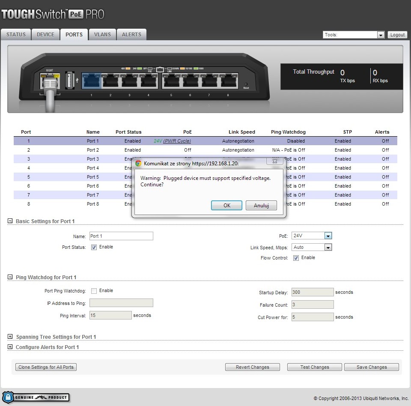Click port 7 jack on switch image
The width and height of the screenshot is (411, 406).
[209, 81]
